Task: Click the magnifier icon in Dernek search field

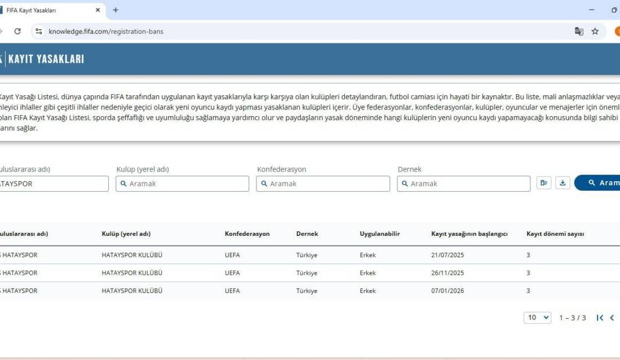Action: (x=406, y=183)
